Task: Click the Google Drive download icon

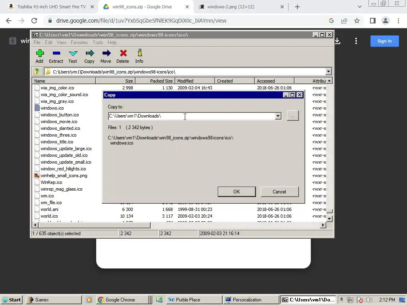Action: [x=337, y=41]
